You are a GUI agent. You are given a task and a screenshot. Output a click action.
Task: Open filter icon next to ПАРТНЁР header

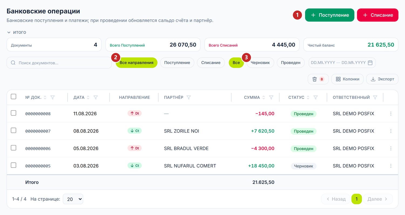189,97
